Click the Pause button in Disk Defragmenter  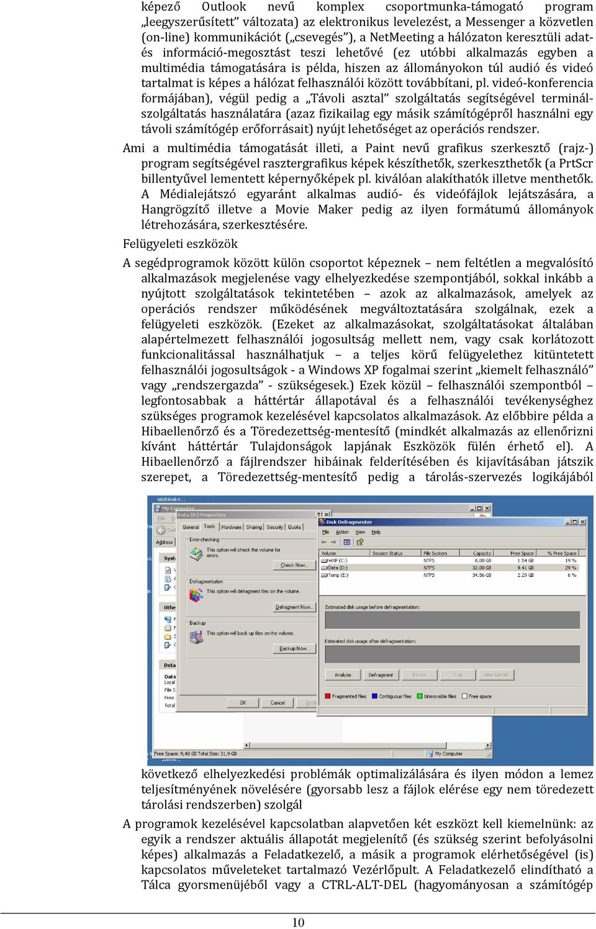pyautogui.click(x=419, y=675)
